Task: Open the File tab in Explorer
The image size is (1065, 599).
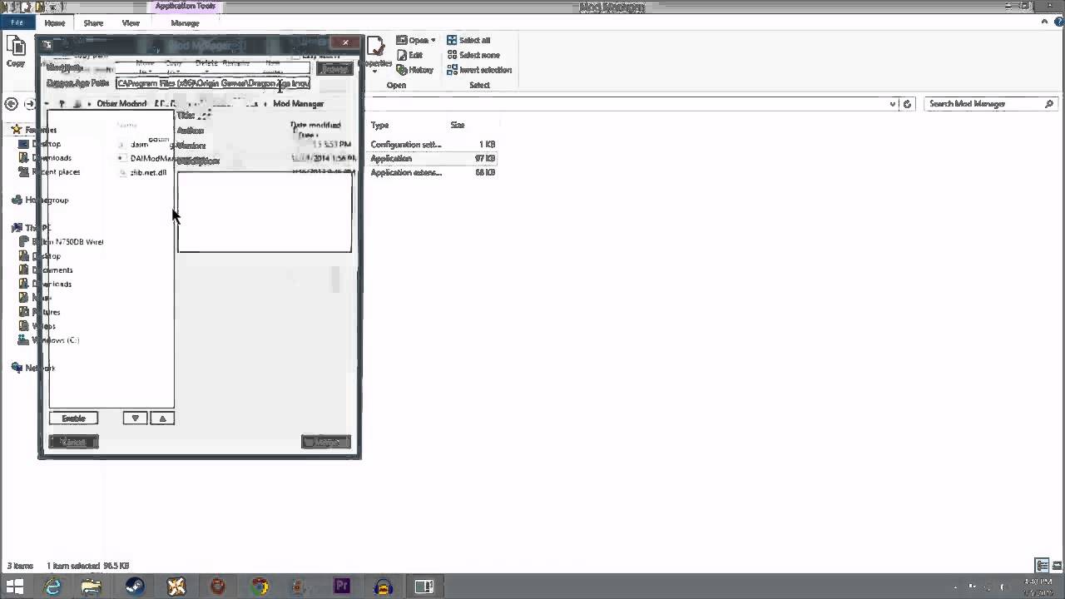Action: click(17, 23)
